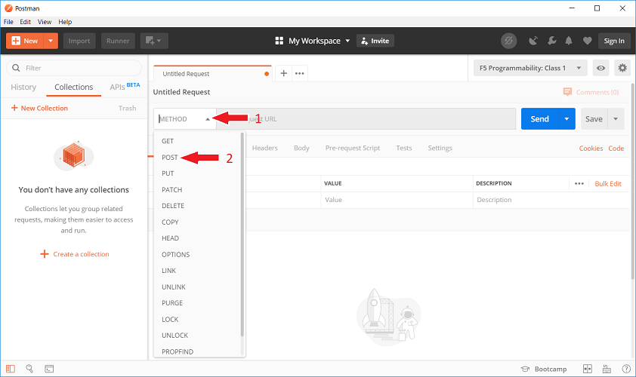
Task: Click the Send button
Action: [539, 119]
